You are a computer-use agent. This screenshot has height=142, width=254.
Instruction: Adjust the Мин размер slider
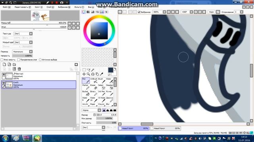pos(104,118)
